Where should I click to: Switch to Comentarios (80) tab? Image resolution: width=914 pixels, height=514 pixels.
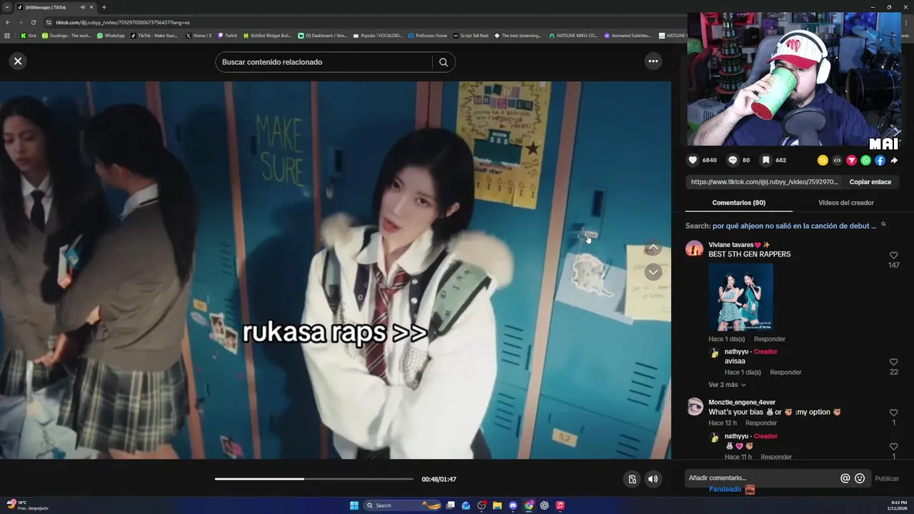pos(738,203)
